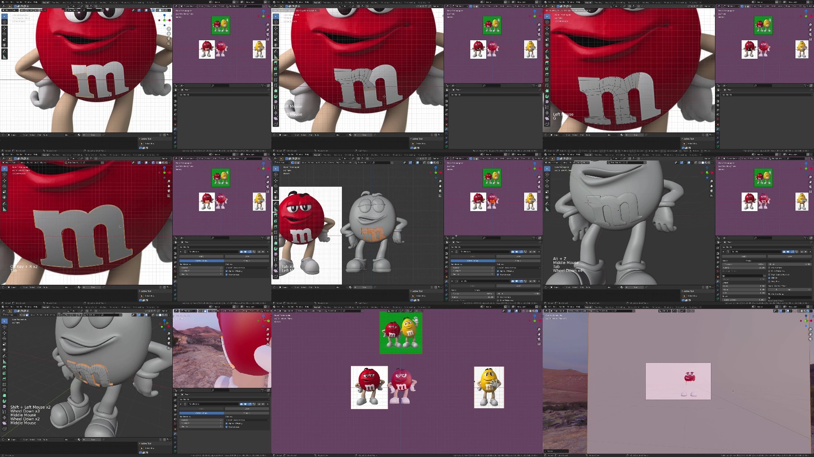Remove the Subdivision modifier via its X in the 'Tab x3' frame
814x457 pixels.
[x=539, y=252]
